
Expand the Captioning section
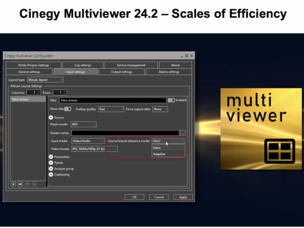point(51,175)
